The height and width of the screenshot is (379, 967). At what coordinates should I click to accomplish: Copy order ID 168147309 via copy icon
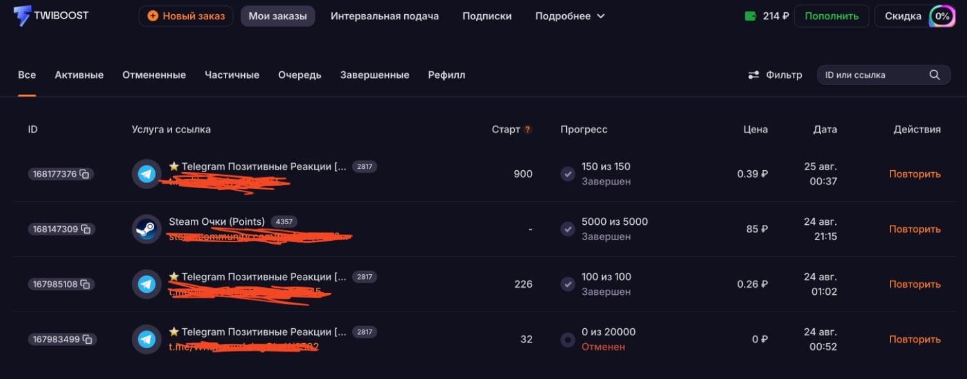point(85,229)
